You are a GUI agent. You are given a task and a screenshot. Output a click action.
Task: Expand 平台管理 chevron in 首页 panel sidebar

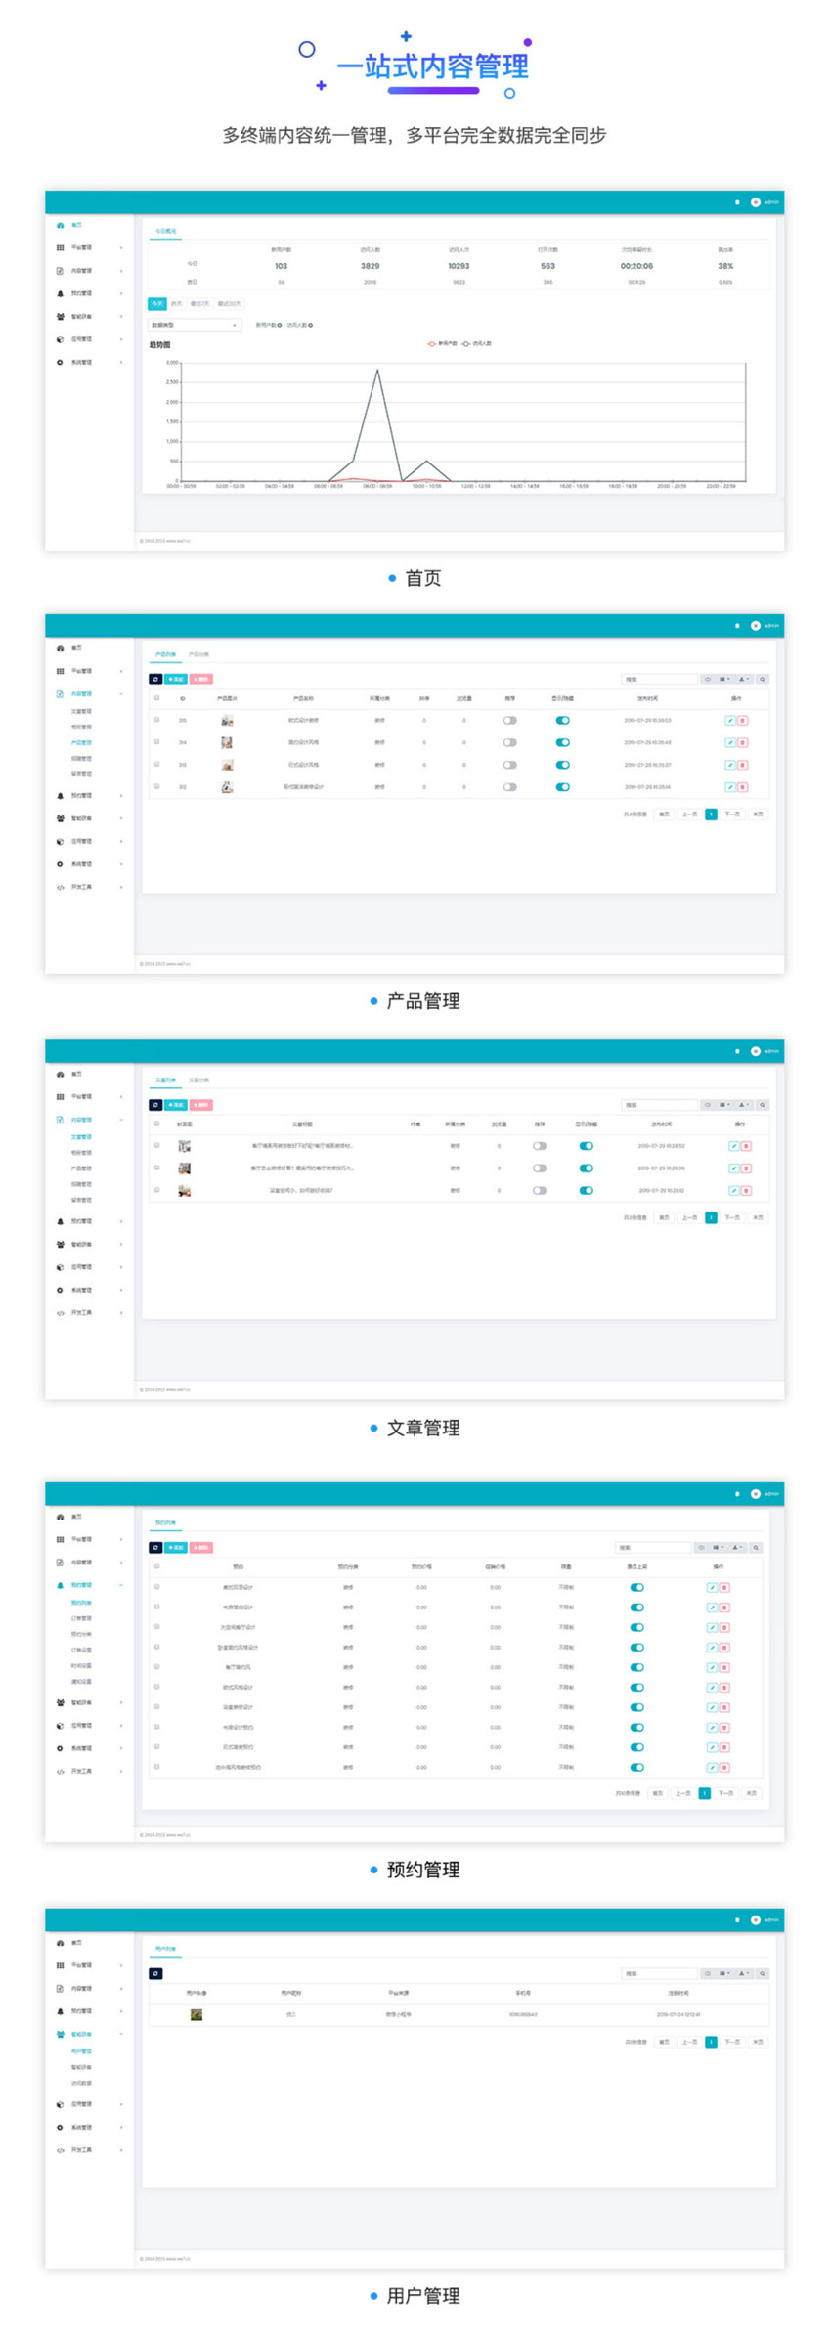(121, 247)
